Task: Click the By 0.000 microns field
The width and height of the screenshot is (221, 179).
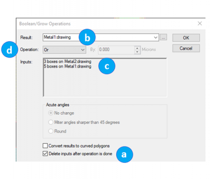Action: [x=116, y=50]
